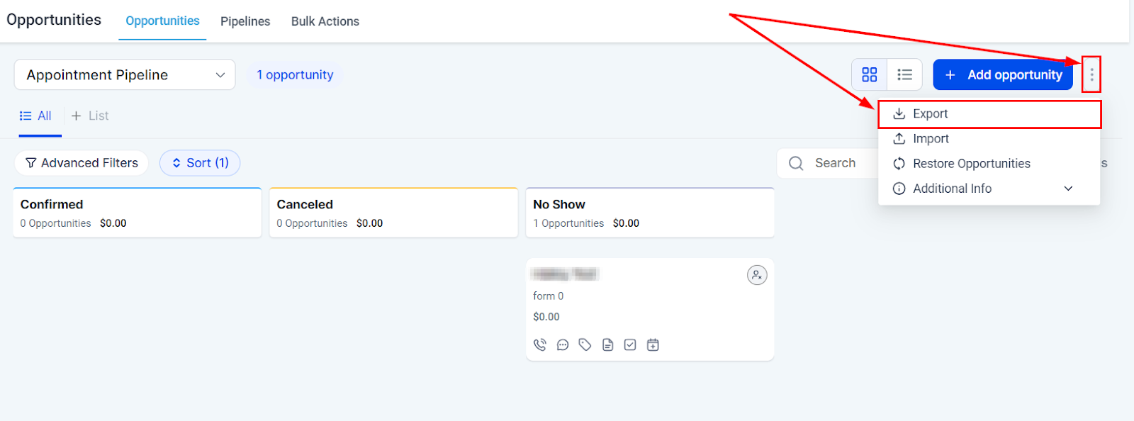Click the $0.00 value on the card
This screenshot has width=1134, height=421.
tap(546, 317)
